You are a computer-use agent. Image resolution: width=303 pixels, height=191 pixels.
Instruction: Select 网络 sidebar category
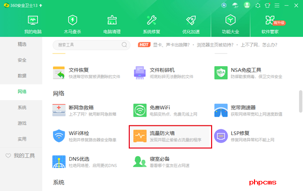(x=22, y=91)
